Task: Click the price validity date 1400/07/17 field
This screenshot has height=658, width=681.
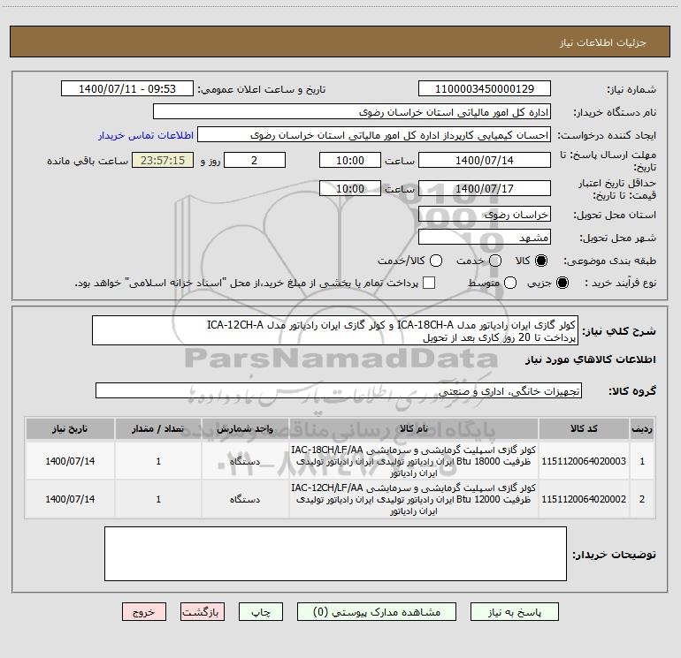Action: pos(485,188)
